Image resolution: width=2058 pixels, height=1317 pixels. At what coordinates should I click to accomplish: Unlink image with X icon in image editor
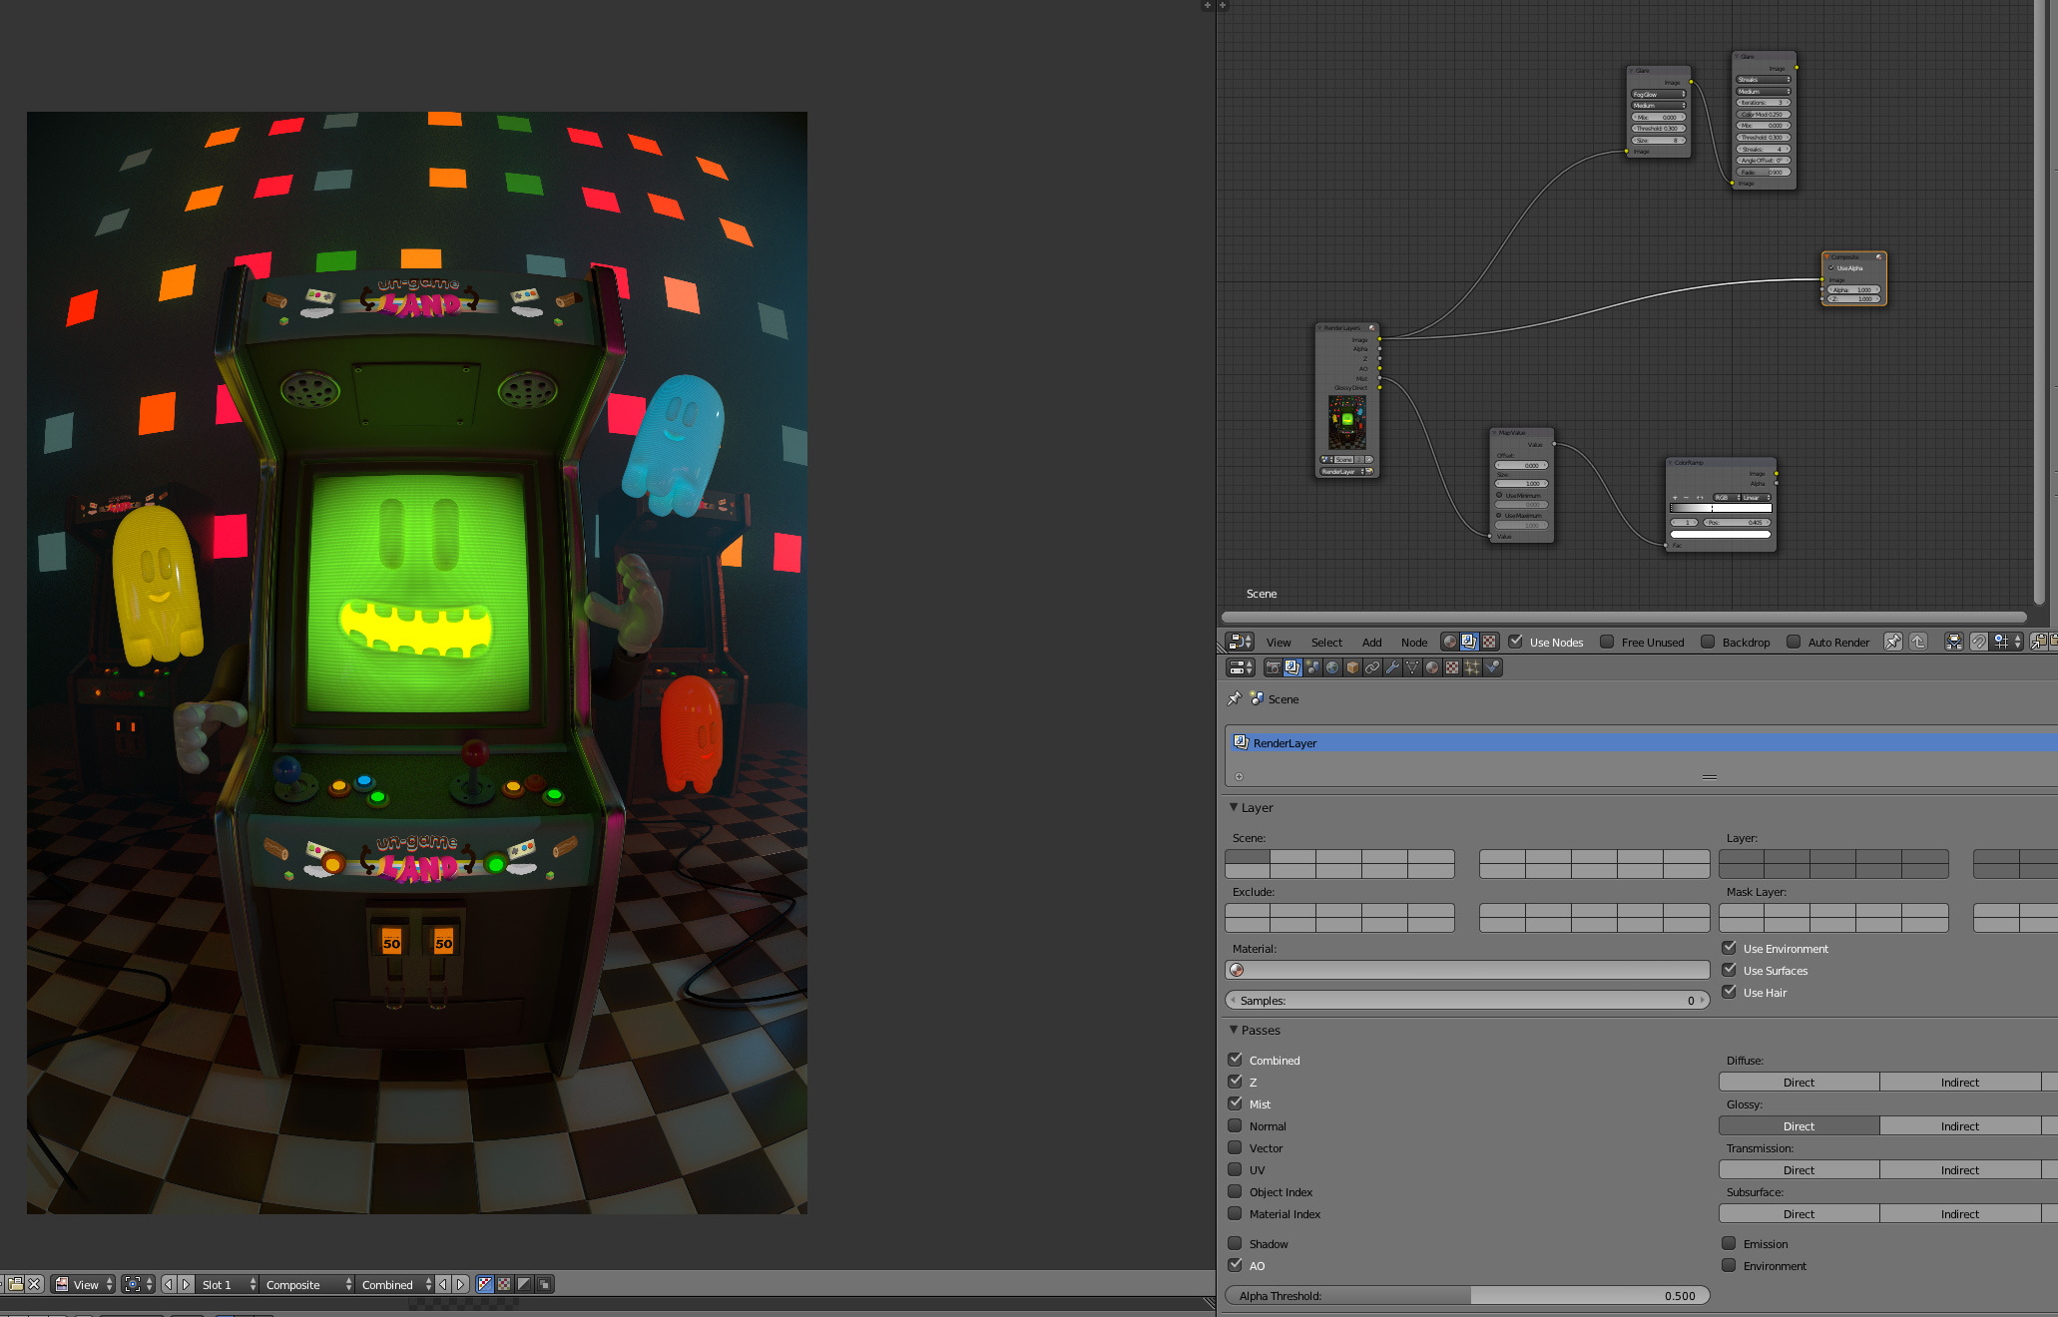click(34, 1284)
